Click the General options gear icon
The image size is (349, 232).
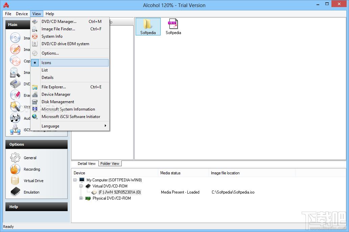(x=15, y=158)
